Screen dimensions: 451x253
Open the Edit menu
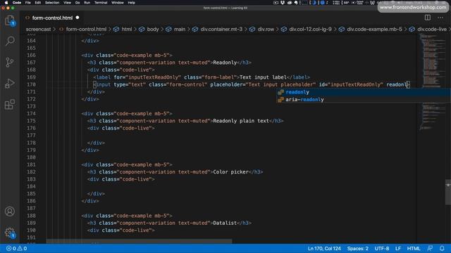click(37, 3)
